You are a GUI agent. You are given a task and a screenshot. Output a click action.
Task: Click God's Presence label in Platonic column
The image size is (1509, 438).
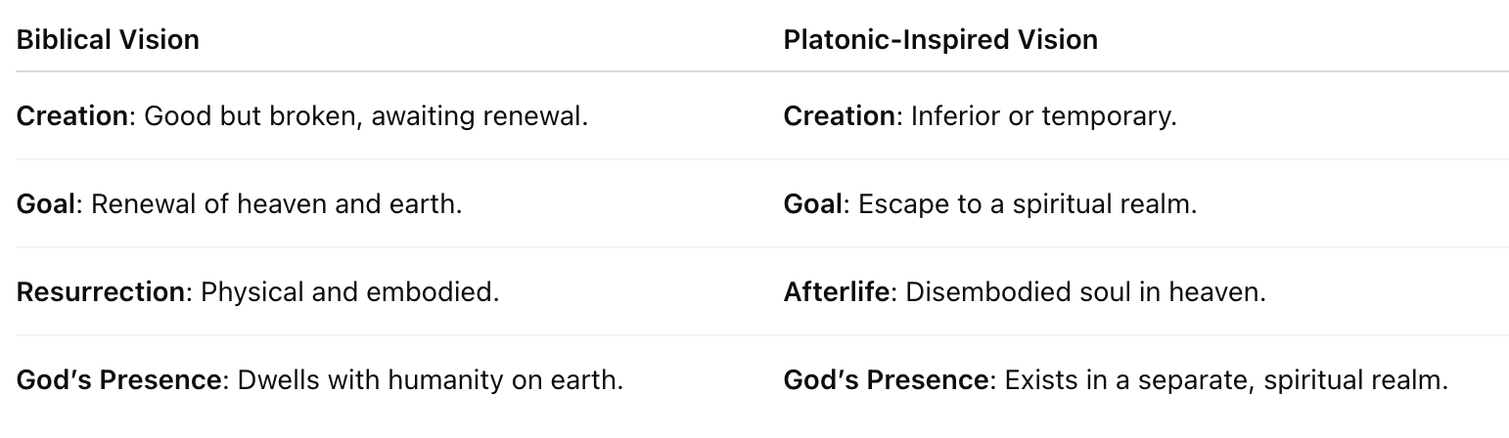point(886,380)
